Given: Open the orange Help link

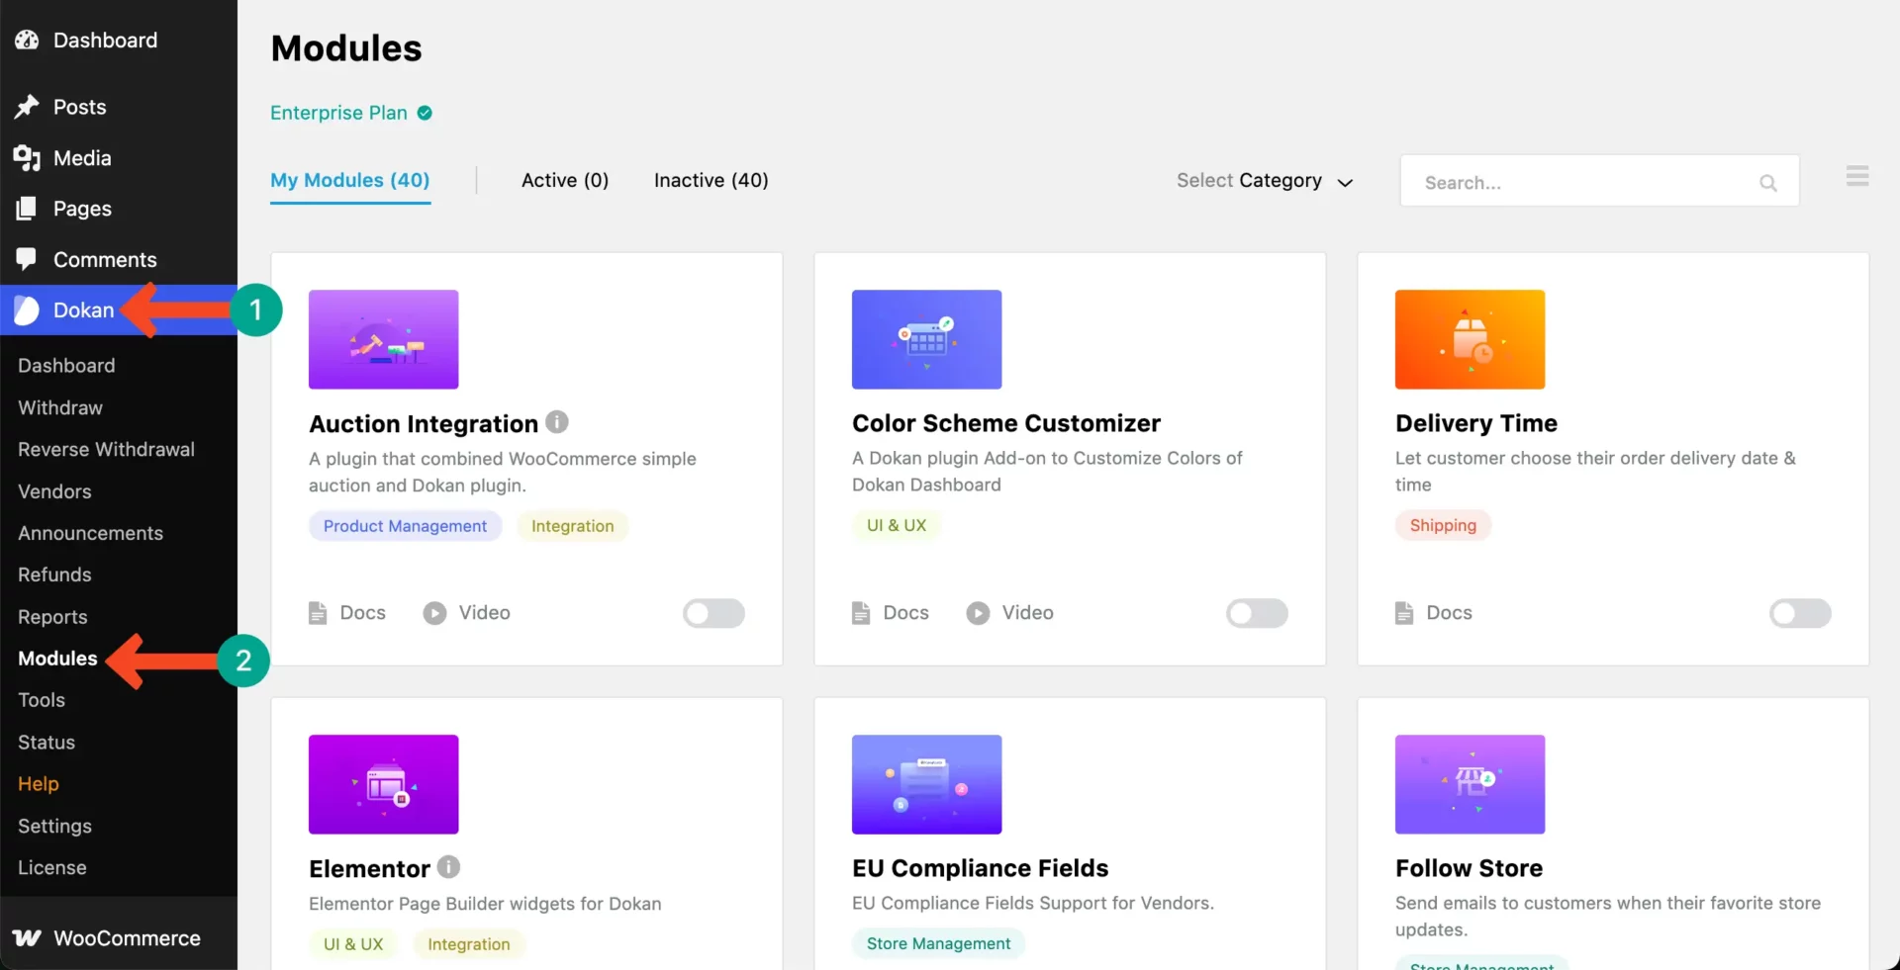Looking at the screenshot, I should (x=39, y=783).
